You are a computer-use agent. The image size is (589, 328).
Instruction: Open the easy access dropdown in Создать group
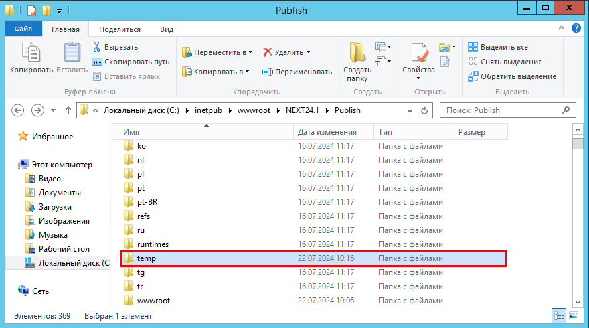[x=383, y=61]
